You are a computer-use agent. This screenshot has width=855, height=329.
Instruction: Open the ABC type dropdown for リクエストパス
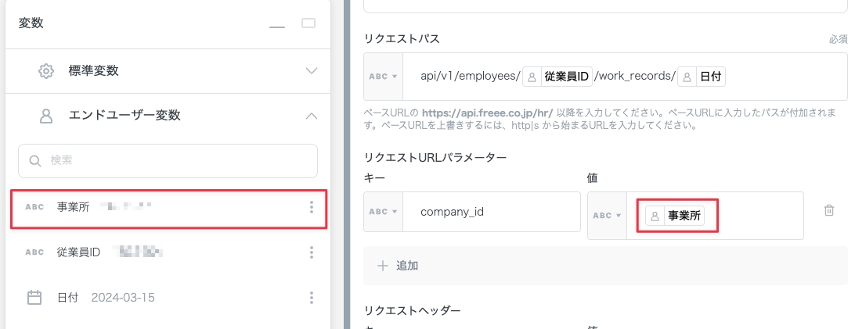point(384,77)
